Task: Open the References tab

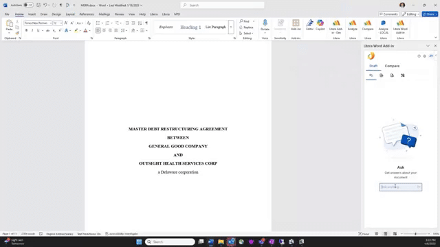Action: [87, 14]
